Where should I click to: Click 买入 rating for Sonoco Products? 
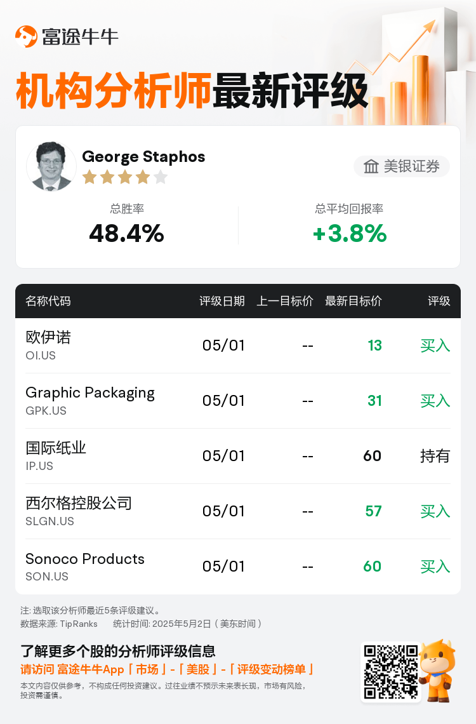coord(435,566)
